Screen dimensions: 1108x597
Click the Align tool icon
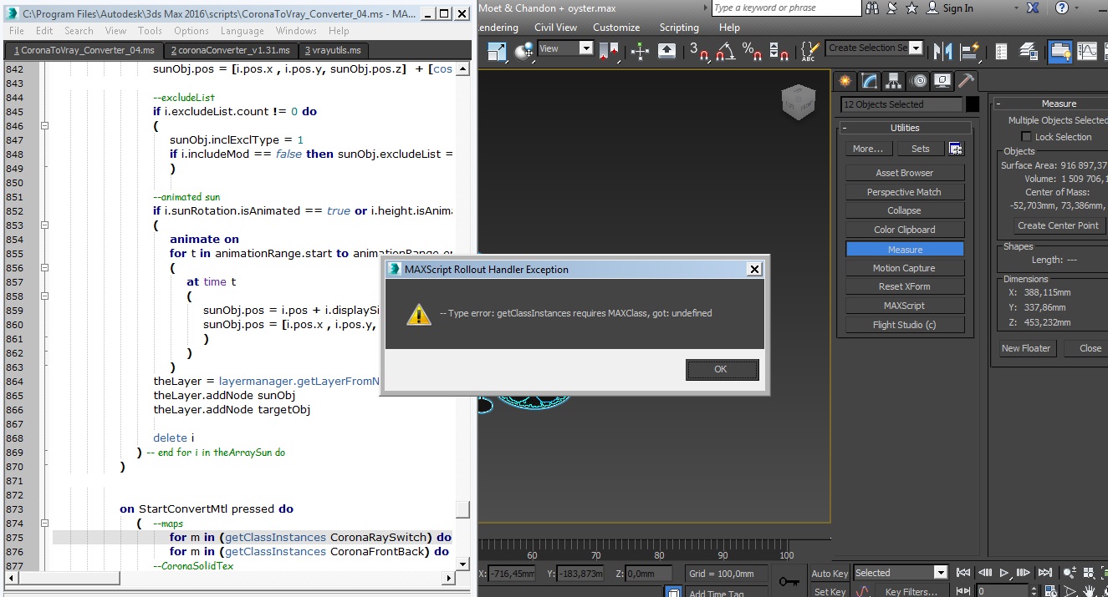pos(970,50)
